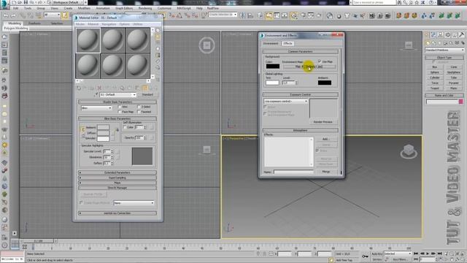Image resolution: width=467 pixels, height=263 pixels.
Task: Select the first material sample sphere slot
Action: (x=88, y=40)
